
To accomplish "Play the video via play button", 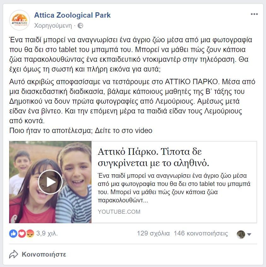I will point(50,182).
